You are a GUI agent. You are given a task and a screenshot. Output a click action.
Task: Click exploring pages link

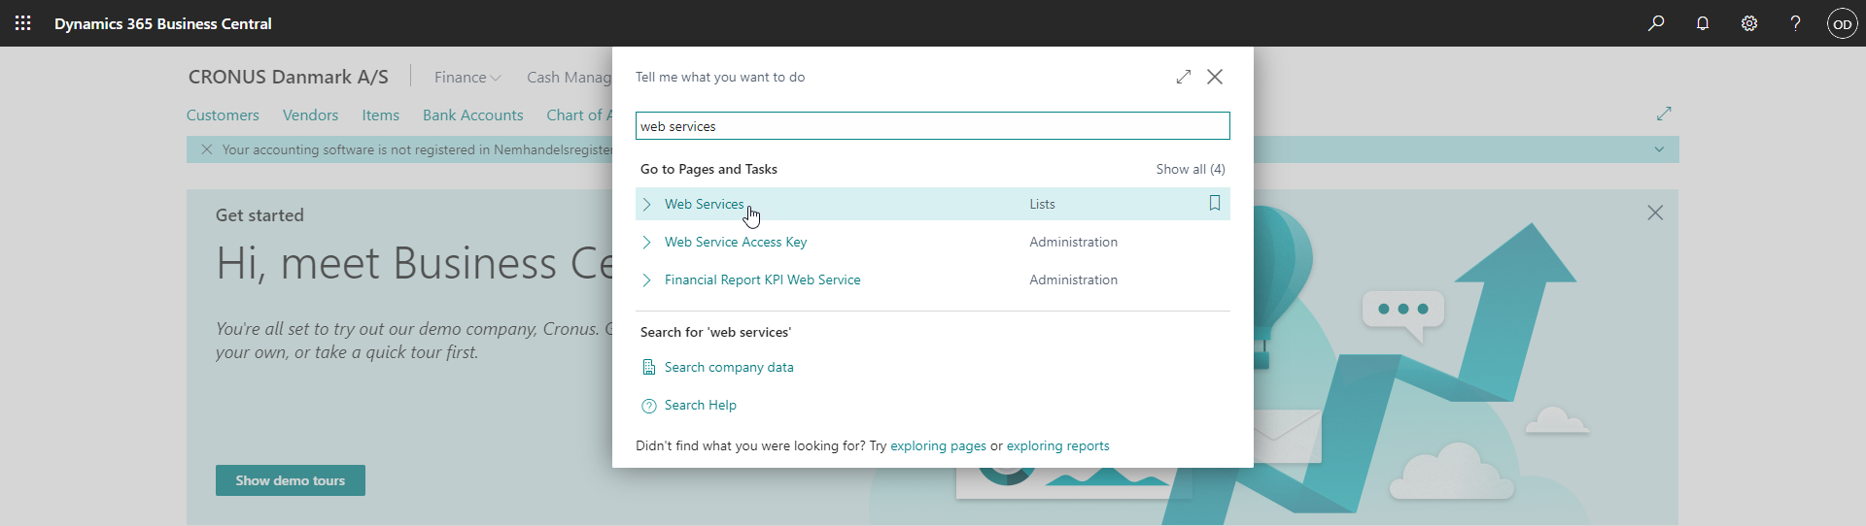(x=938, y=445)
